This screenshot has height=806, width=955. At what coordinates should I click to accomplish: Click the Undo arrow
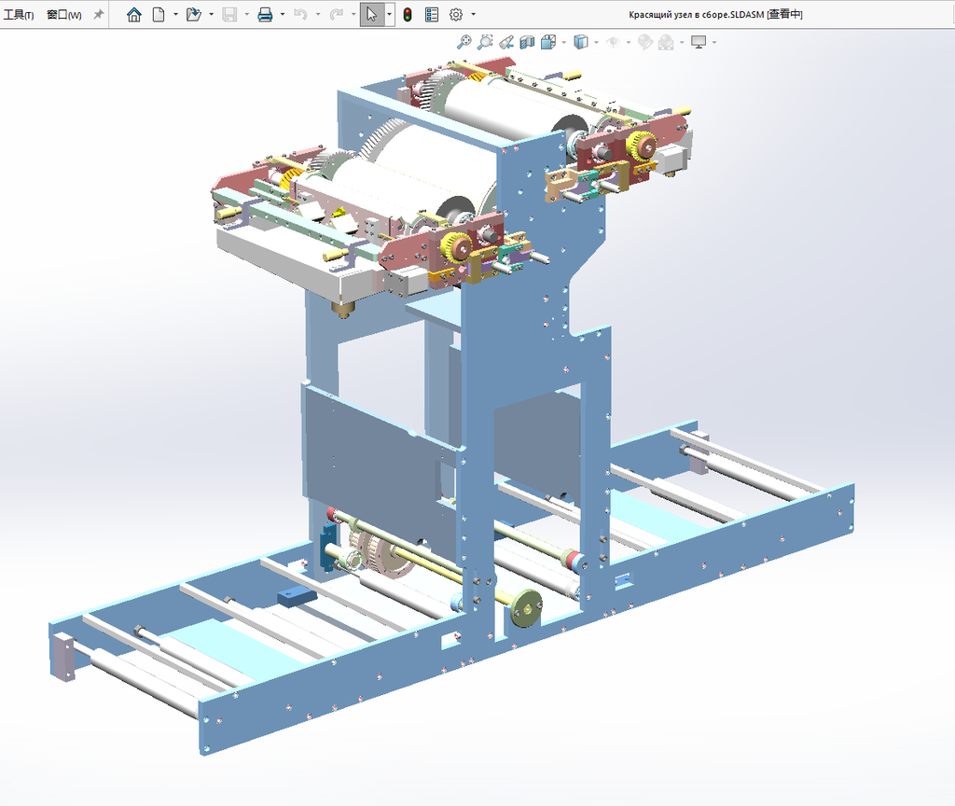click(300, 15)
